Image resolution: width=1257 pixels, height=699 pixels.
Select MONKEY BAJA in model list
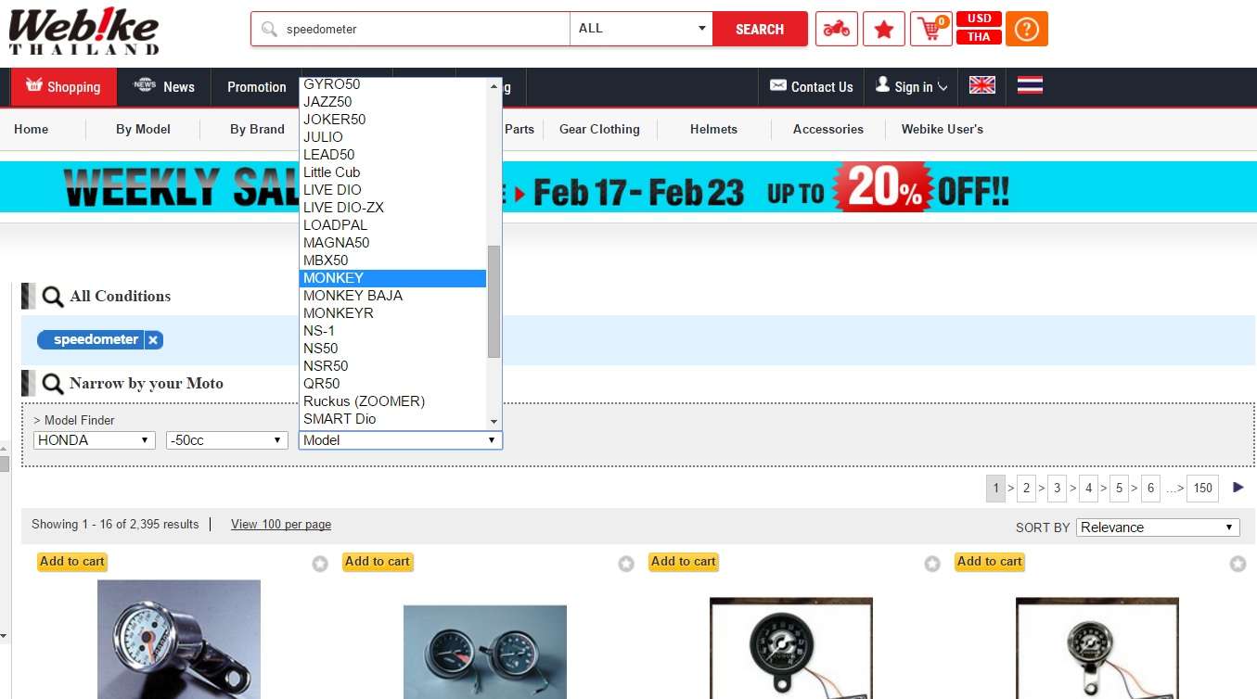click(x=393, y=296)
